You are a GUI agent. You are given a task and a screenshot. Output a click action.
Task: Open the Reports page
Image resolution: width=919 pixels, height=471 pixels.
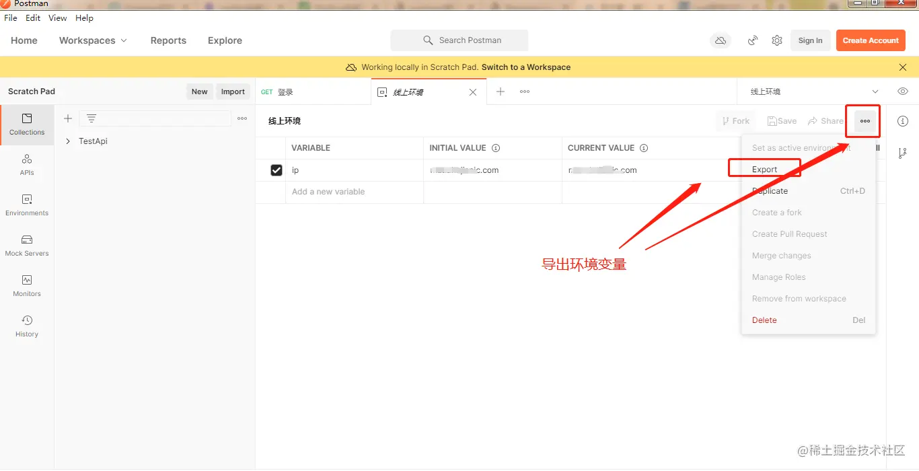168,40
